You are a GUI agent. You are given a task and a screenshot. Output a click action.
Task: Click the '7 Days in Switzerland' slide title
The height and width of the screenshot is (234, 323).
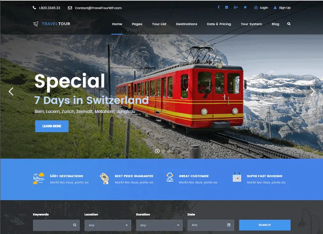click(91, 100)
